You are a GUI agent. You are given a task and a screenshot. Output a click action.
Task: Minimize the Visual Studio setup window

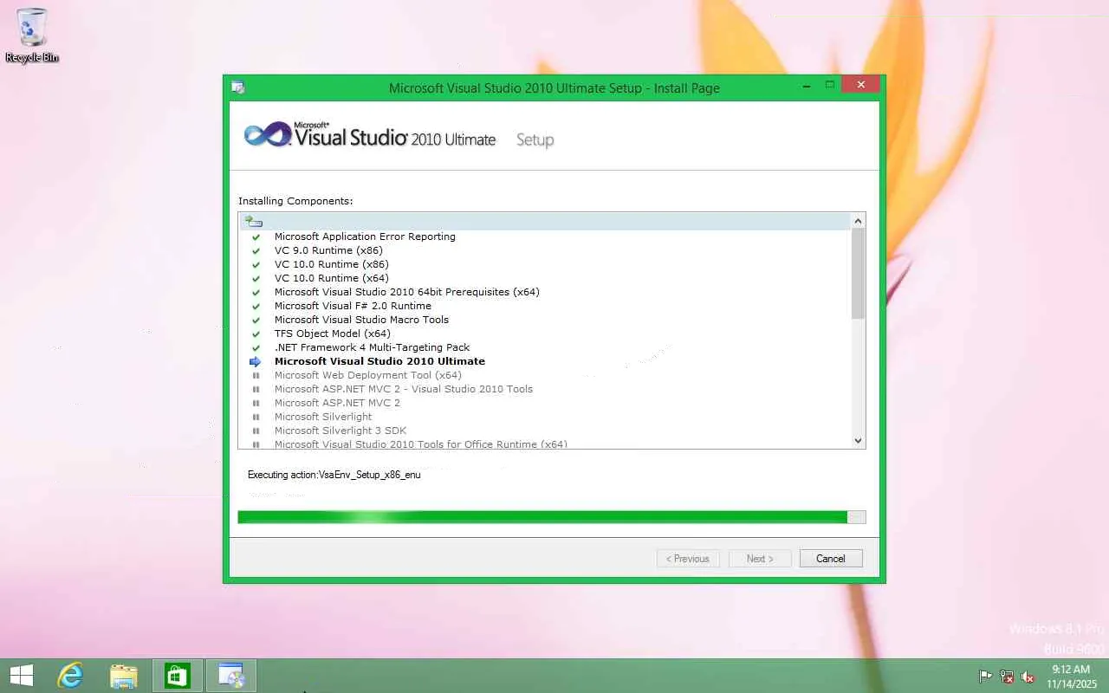coord(807,85)
